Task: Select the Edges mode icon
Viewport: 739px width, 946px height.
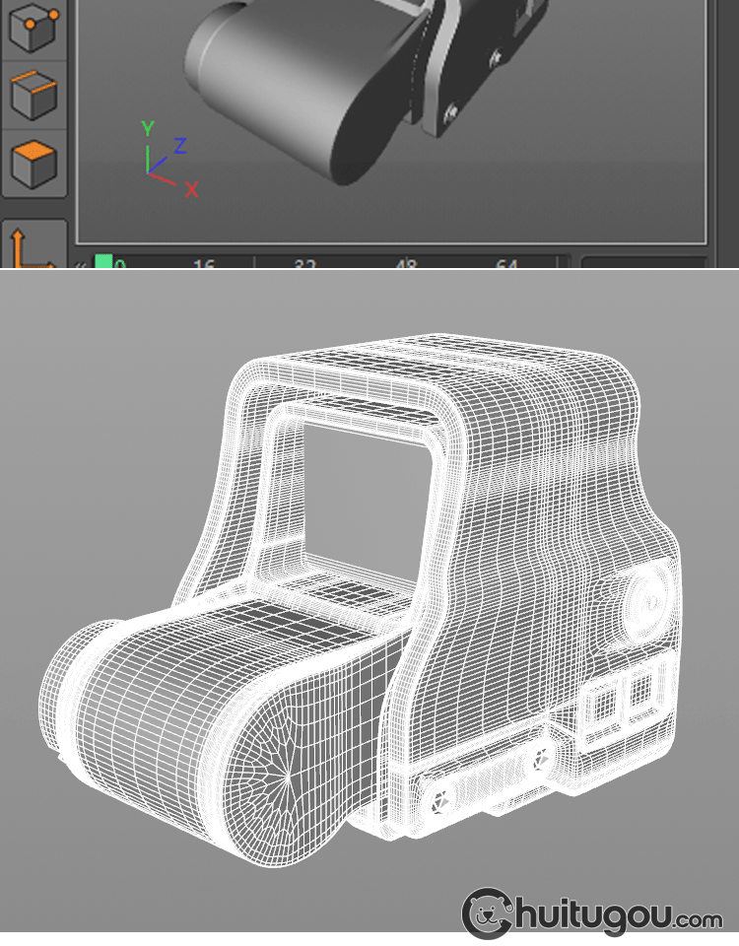Action: [x=34, y=96]
